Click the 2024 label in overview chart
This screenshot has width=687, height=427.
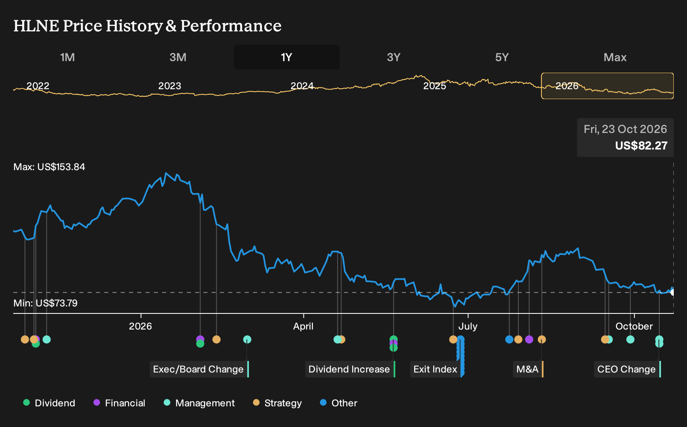point(302,86)
